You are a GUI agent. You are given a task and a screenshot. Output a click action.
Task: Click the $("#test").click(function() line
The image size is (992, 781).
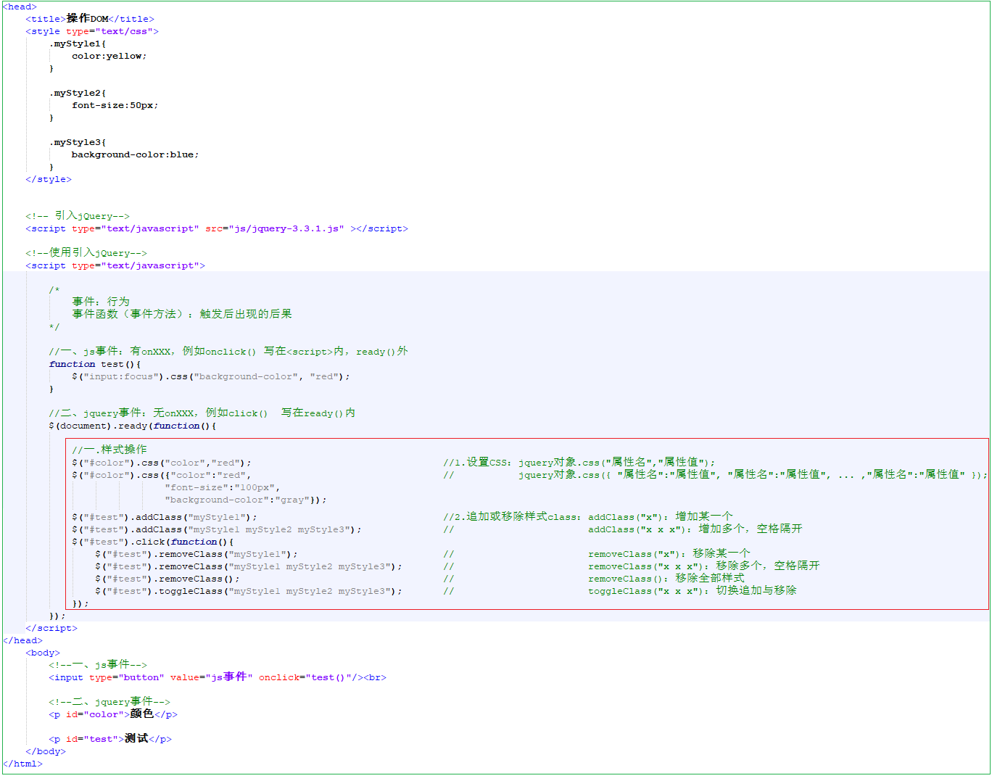coord(152,542)
